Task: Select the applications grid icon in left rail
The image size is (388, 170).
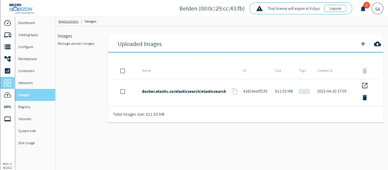Action: point(8,83)
